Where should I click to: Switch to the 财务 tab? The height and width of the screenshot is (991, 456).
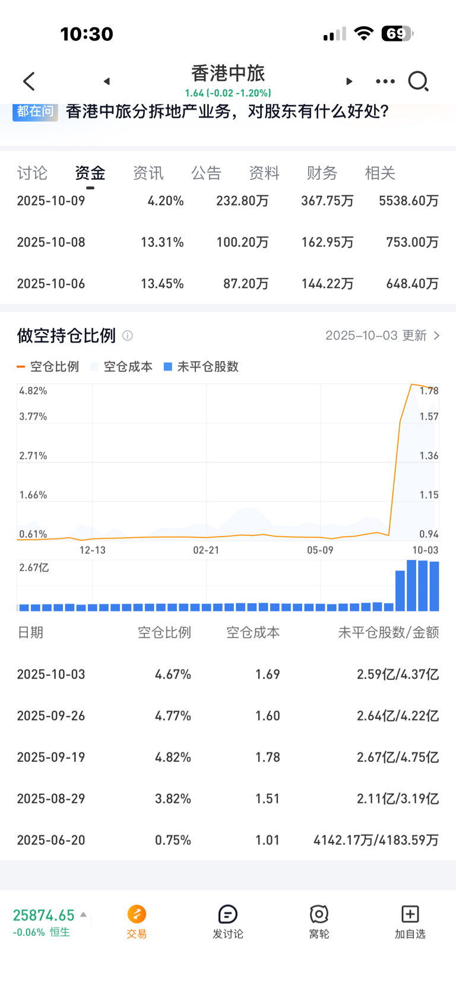[x=322, y=173]
